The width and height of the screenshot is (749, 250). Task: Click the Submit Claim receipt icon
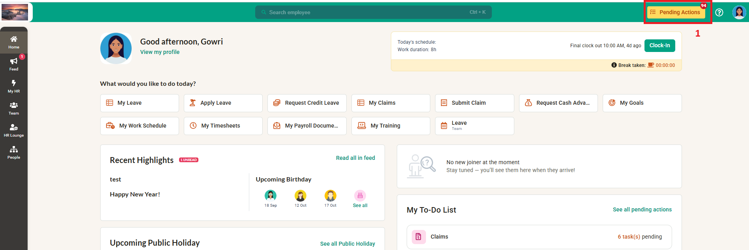point(444,103)
